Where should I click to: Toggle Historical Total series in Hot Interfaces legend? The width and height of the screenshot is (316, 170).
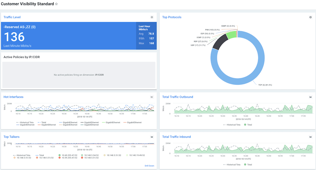point(25,122)
